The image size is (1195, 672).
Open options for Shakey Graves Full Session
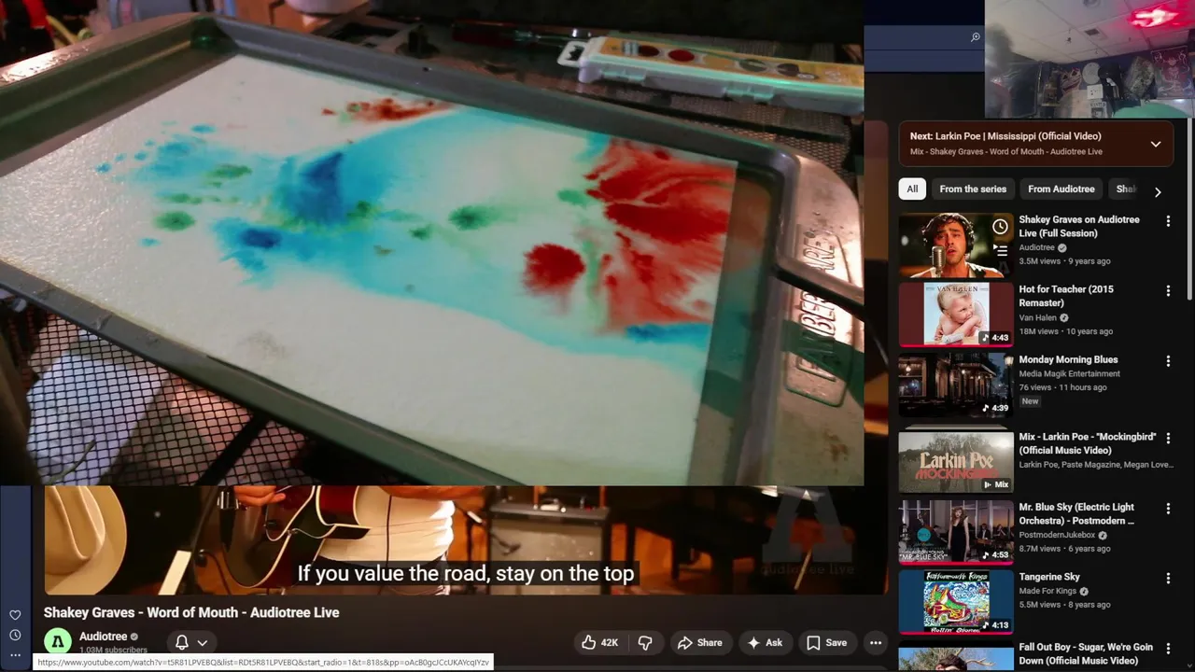[x=1168, y=221]
